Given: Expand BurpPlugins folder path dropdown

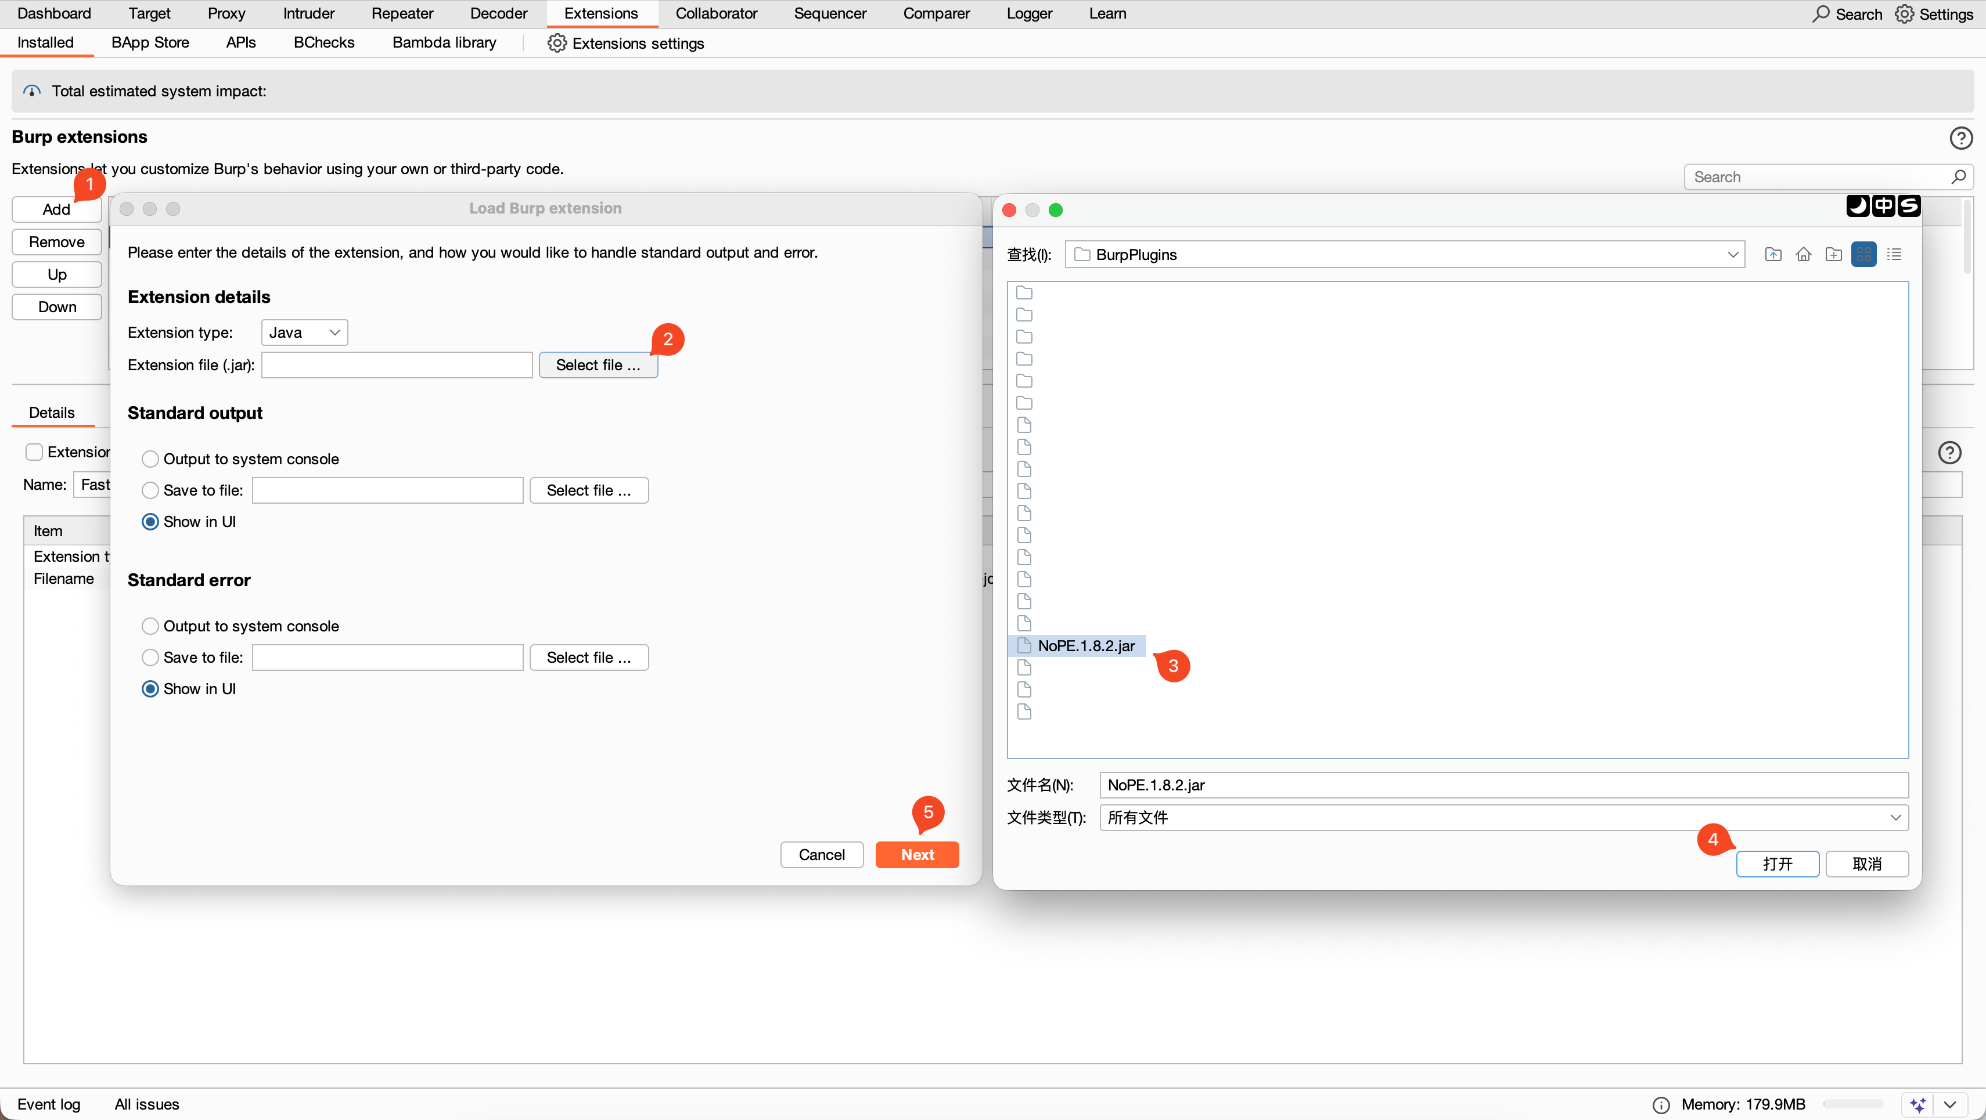Looking at the screenshot, I should [x=1732, y=254].
